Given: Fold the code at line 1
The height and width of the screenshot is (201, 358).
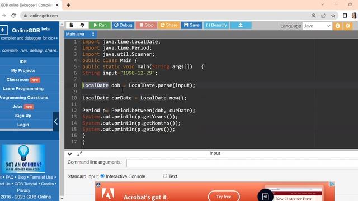Looking at the screenshot, I should pyautogui.click(x=79, y=42).
